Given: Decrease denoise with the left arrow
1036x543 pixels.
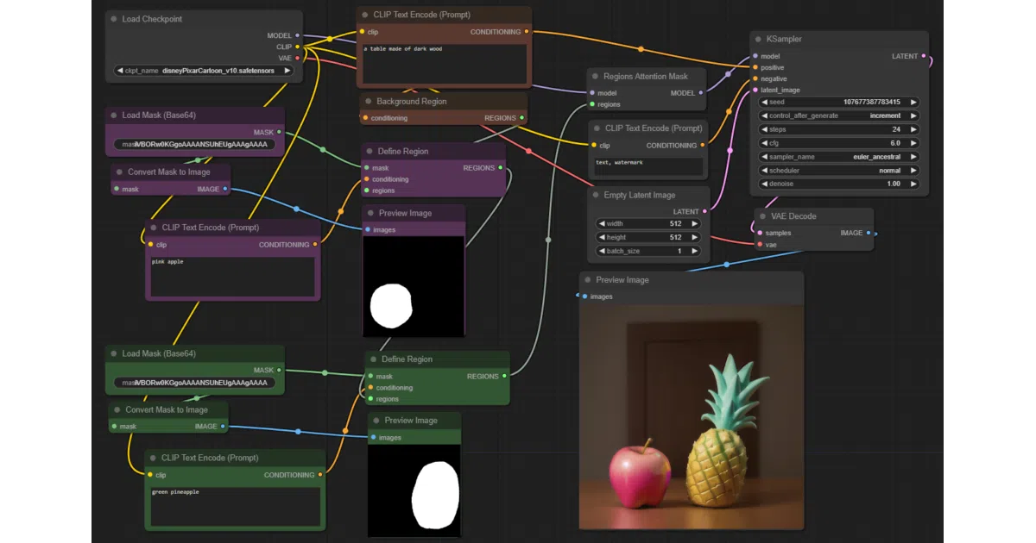Looking at the screenshot, I should click(765, 184).
